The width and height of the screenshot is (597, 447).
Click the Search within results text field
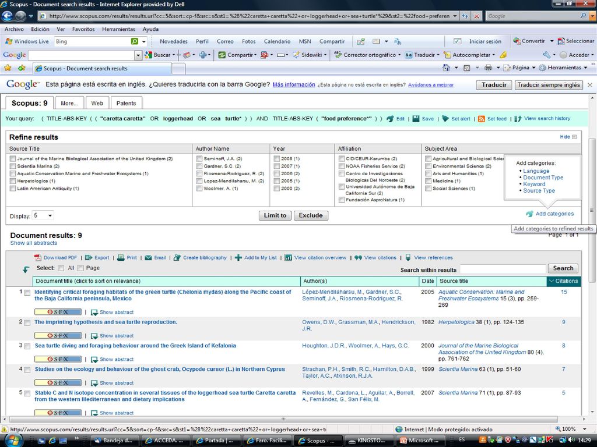(503, 269)
